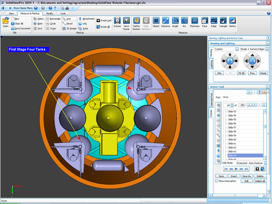This screenshot has height=204, width=272.
Task: Click Erase All
Action: pos(103,27)
